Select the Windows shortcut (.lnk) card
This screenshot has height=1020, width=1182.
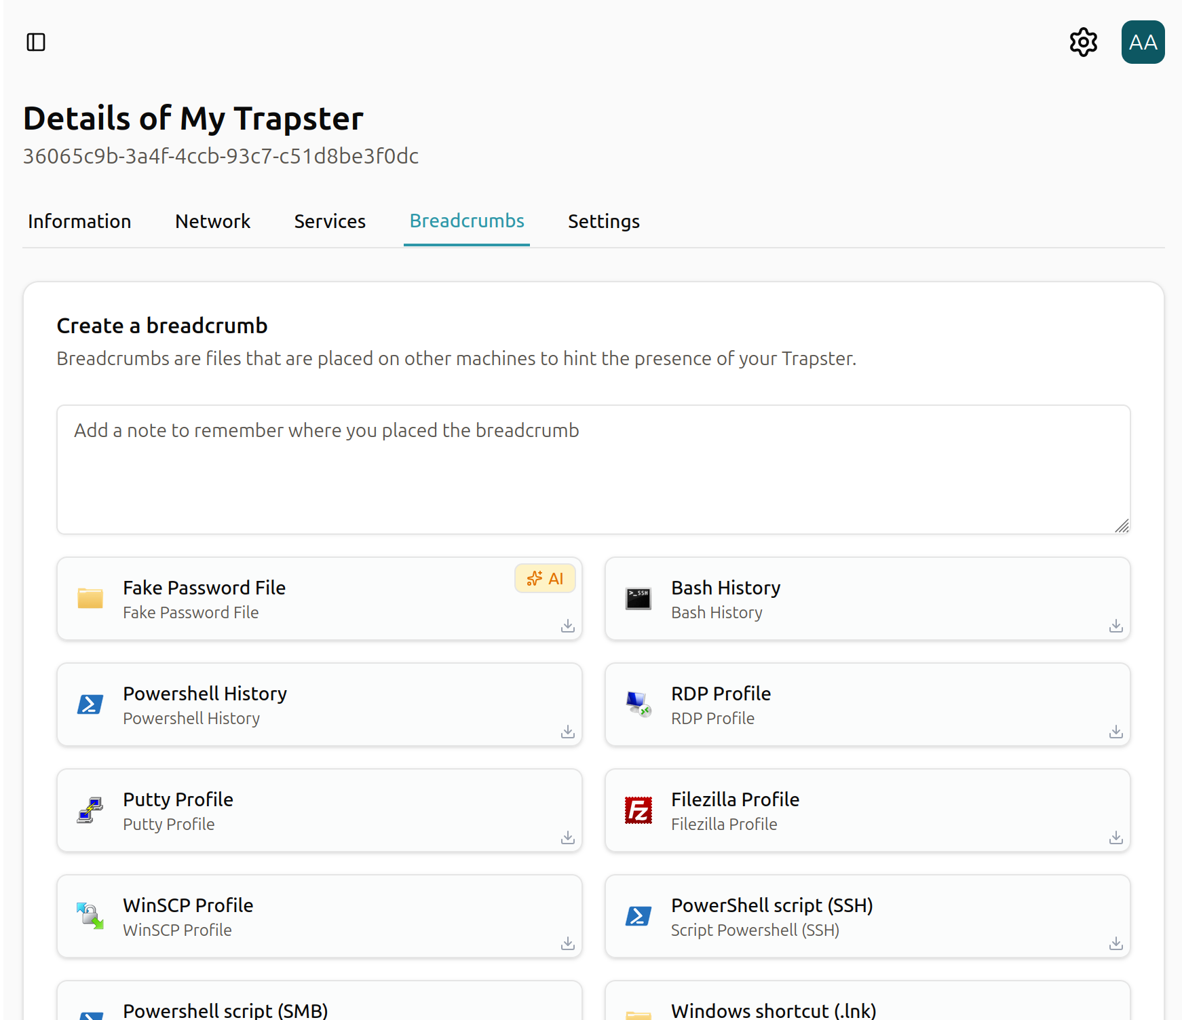point(868,1000)
